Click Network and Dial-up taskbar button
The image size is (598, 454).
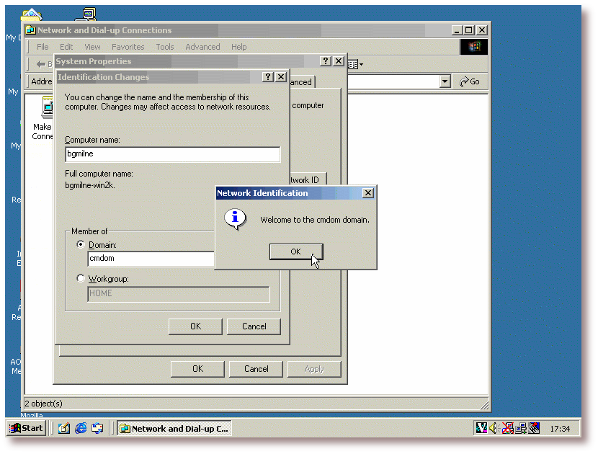174,428
